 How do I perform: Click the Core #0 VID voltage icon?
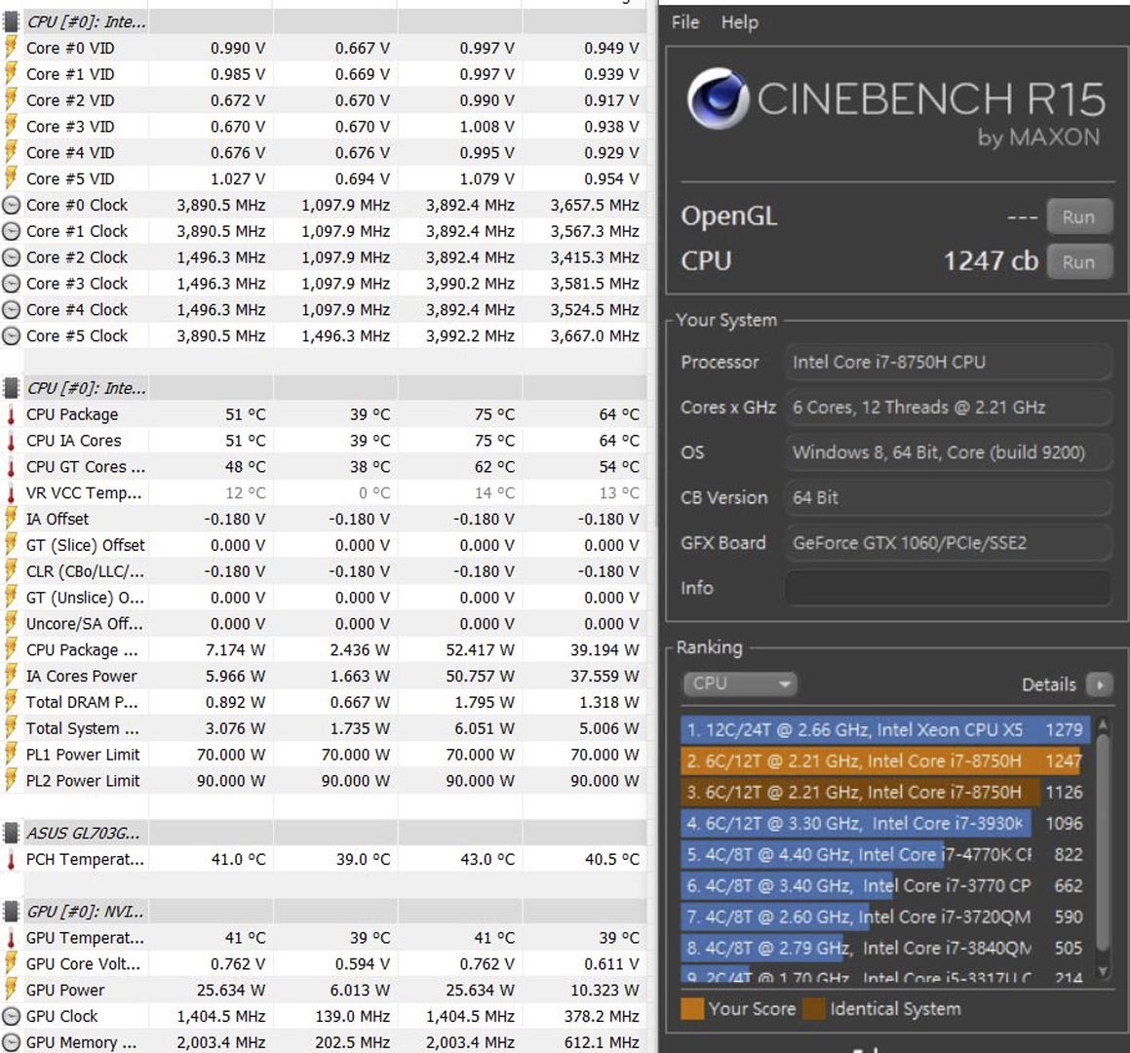pos(11,48)
